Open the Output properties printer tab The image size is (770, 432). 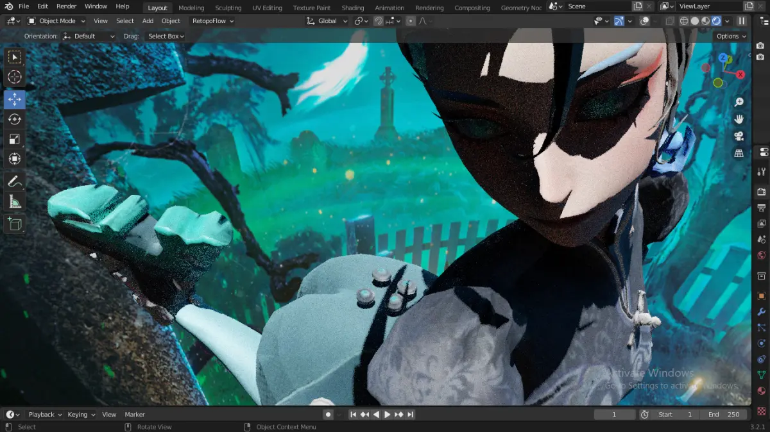[762, 208]
